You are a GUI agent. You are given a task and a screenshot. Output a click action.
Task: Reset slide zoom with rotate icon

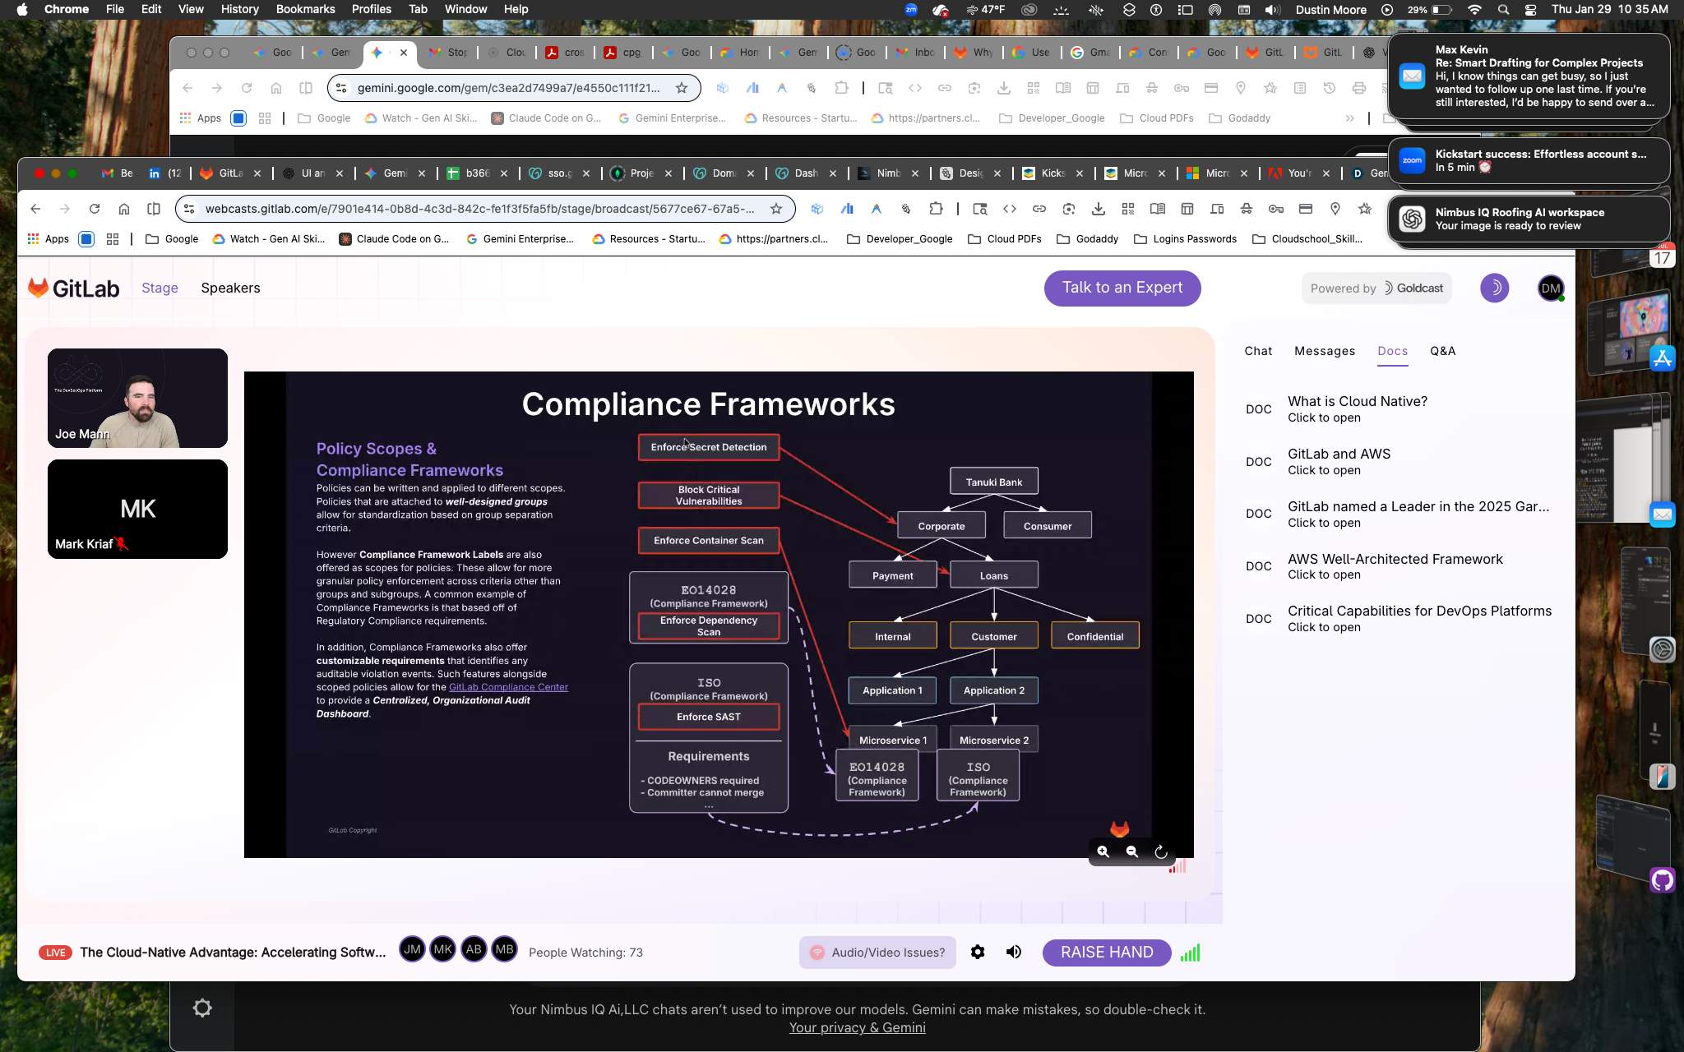click(x=1160, y=852)
